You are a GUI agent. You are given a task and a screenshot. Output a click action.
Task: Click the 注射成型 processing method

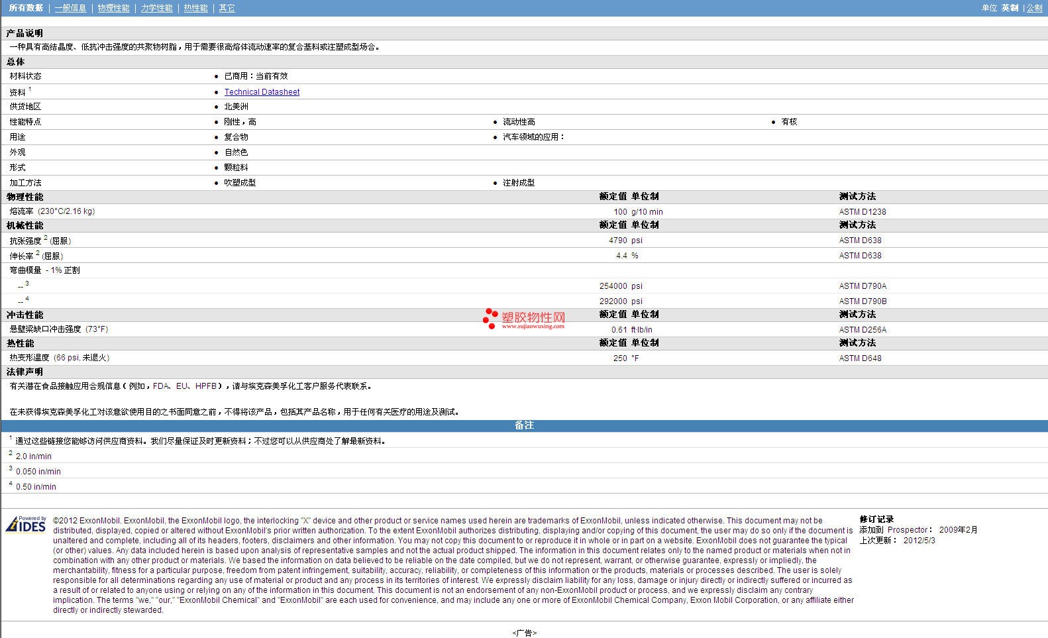point(519,183)
